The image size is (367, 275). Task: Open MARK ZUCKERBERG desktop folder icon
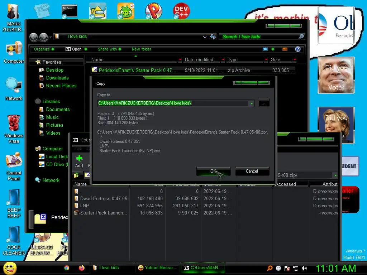[13, 18]
